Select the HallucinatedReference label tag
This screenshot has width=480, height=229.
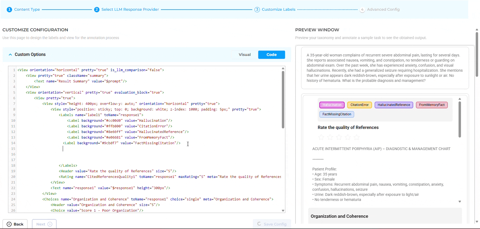tap(394, 105)
